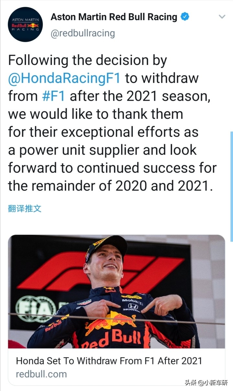233x391 pixels.
Task: Open the Honda withdrawal article headline
Action: 108,360
